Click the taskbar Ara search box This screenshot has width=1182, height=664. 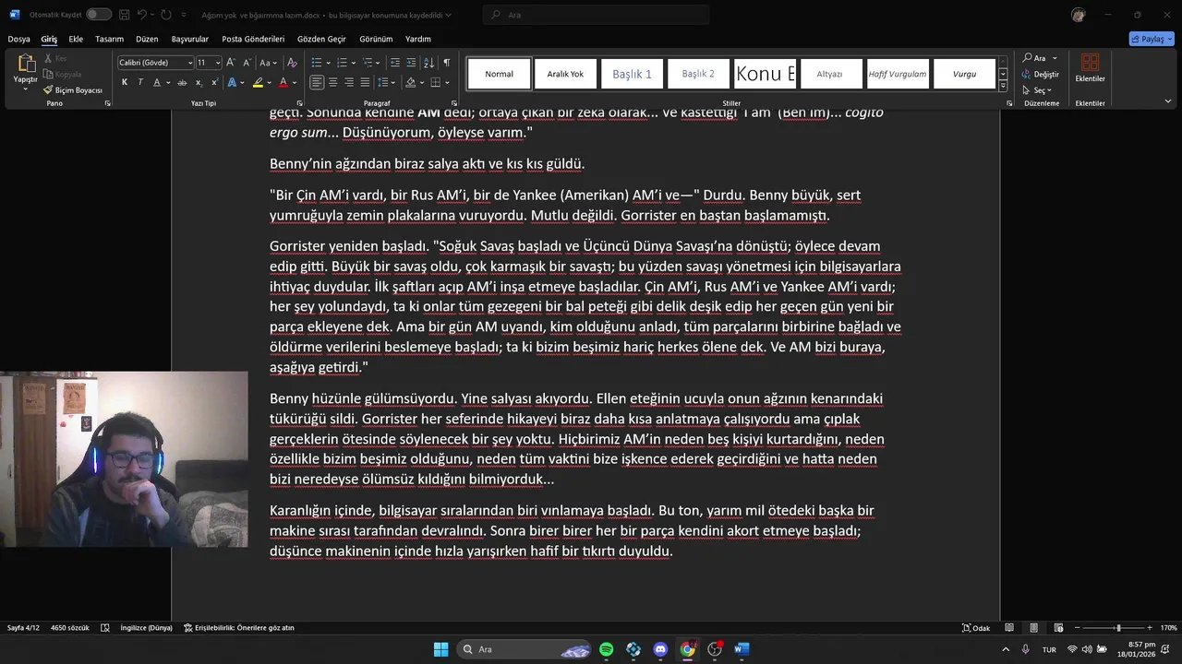coord(523,649)
